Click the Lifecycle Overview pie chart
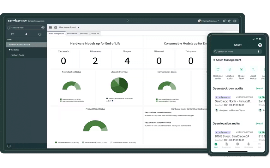Viewport: 270px width, 168px height. (x=119, y=85)
